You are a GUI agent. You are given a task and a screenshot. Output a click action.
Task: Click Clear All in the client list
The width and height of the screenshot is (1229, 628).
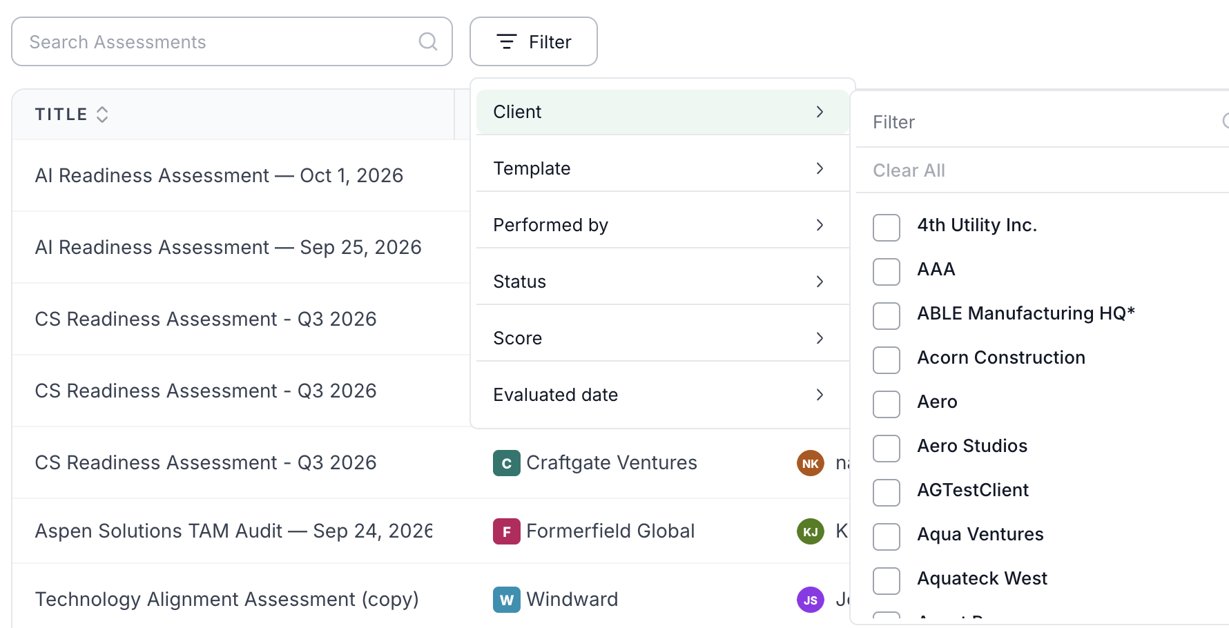[909, 170]
